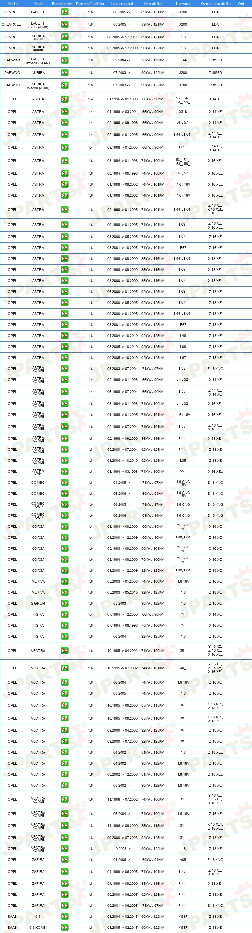
Task: Click fuel icon in Combo Tour 06.2006 row
Action: pos(65,515)
